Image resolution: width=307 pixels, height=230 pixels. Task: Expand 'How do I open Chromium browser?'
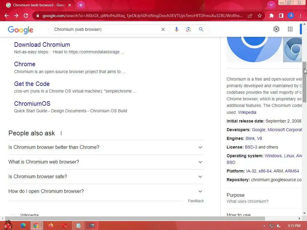tap(106, 191)
